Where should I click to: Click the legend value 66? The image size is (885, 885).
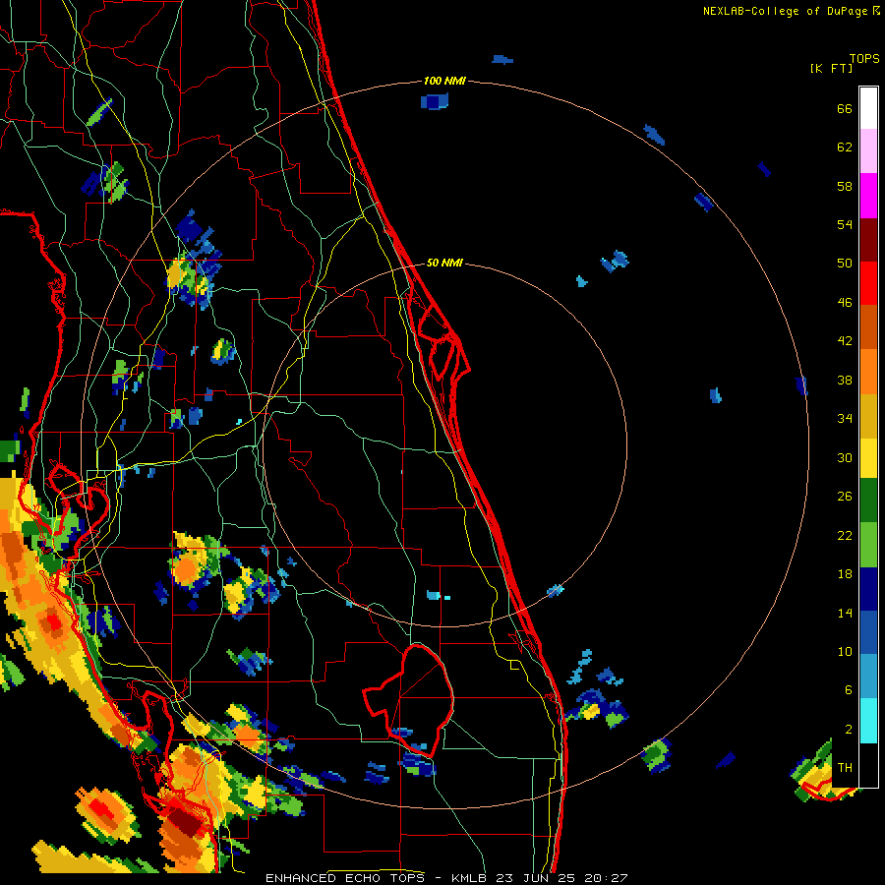[x=845, y=108]
